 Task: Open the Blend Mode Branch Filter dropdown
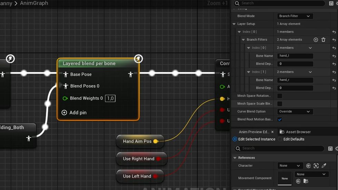click(295, 16)
